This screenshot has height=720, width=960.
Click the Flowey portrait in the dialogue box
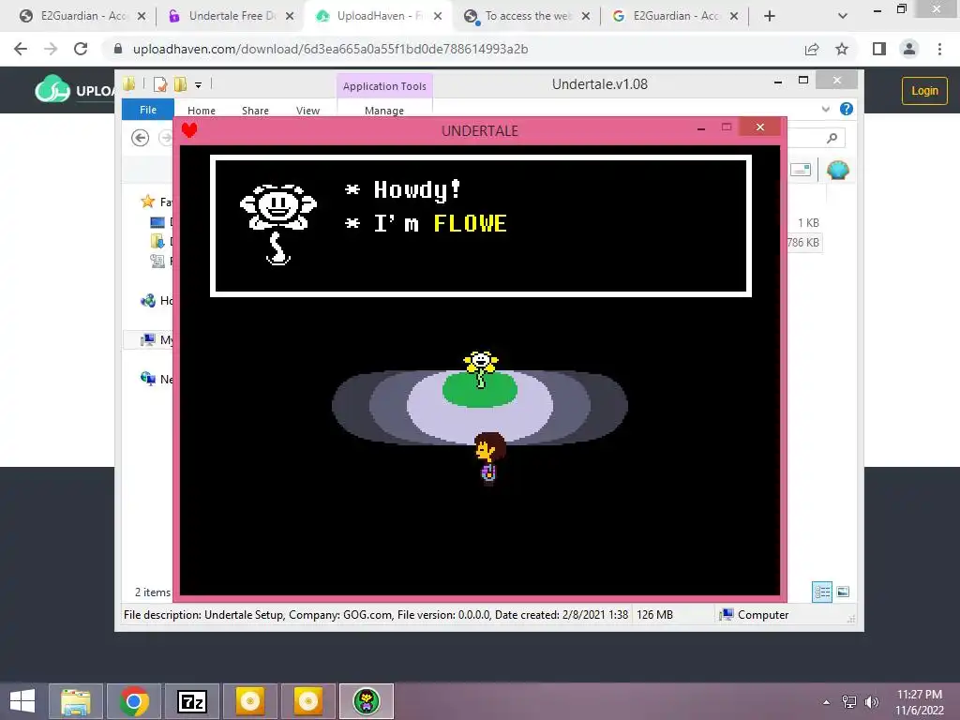(277, 224)
